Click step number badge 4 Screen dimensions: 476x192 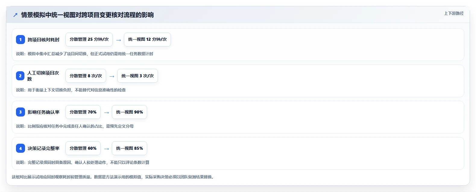(20, 148)
